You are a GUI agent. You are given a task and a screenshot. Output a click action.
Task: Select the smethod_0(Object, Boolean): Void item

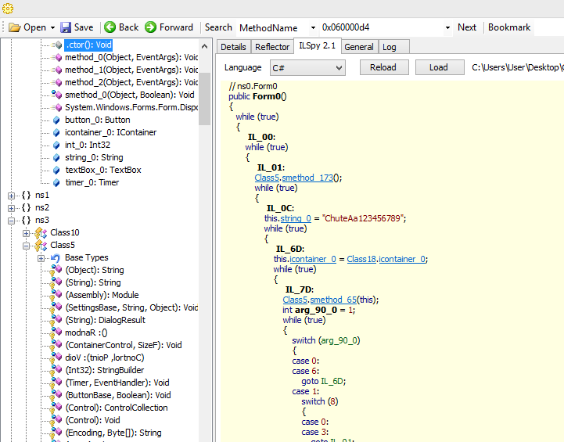pyautogui.click(x=130, y=95)
